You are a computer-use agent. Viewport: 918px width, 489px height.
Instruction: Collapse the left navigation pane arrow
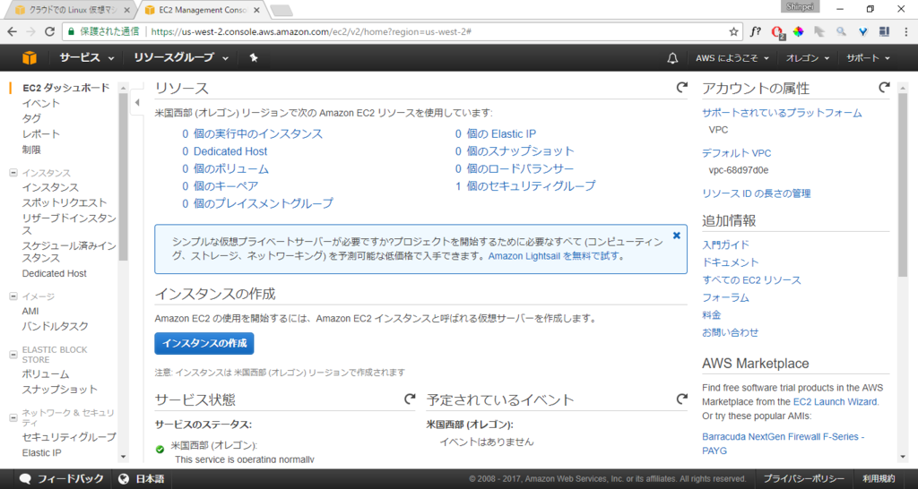137,103
